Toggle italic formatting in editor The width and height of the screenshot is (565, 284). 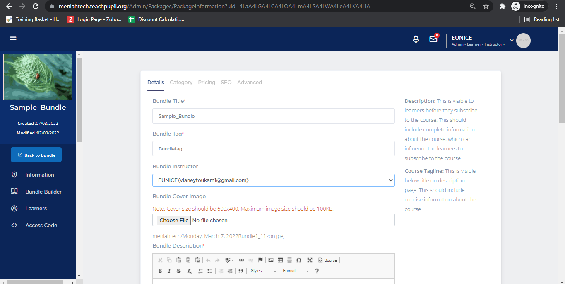tap(169, 271)
